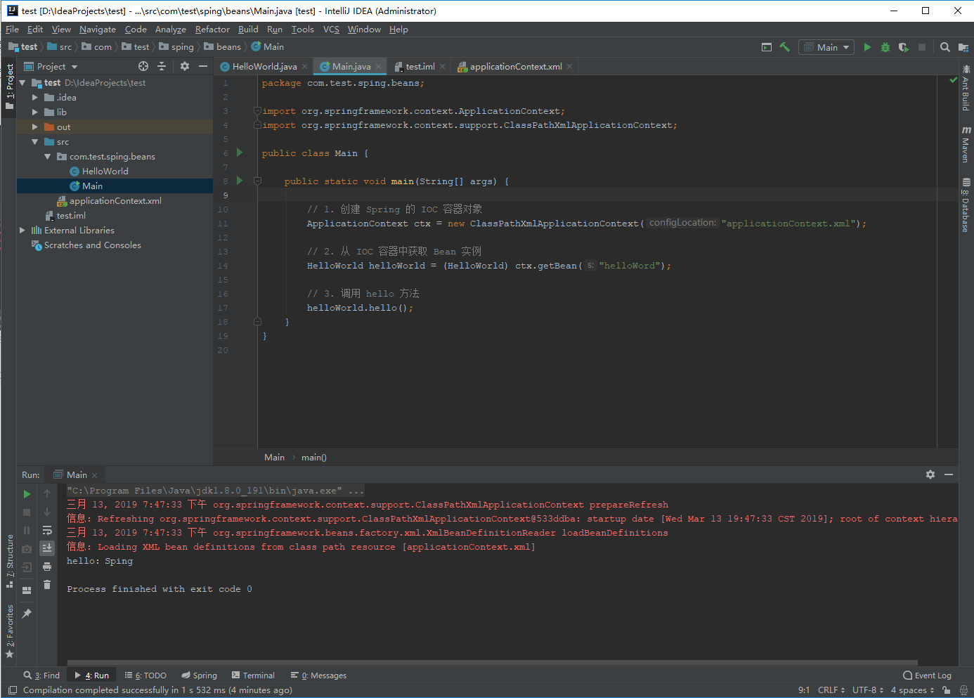Expand External Libraries node
Image resolution: width=974 pixels, height=698 pixels.
[x=22, y=231]
